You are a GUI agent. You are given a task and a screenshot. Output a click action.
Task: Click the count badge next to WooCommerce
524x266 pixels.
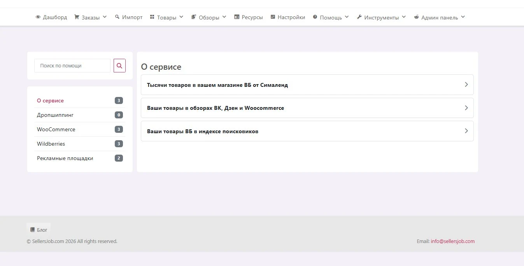click(119, 129)
